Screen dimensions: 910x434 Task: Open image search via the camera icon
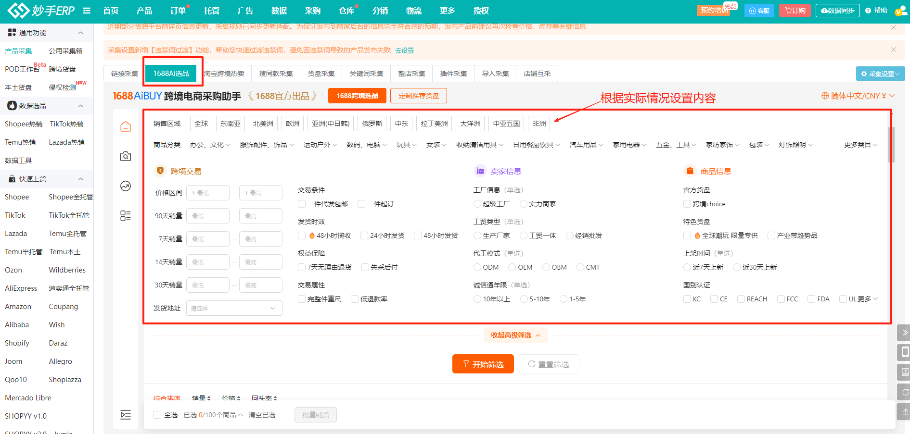pyautogui.click(x=126, y=156)
